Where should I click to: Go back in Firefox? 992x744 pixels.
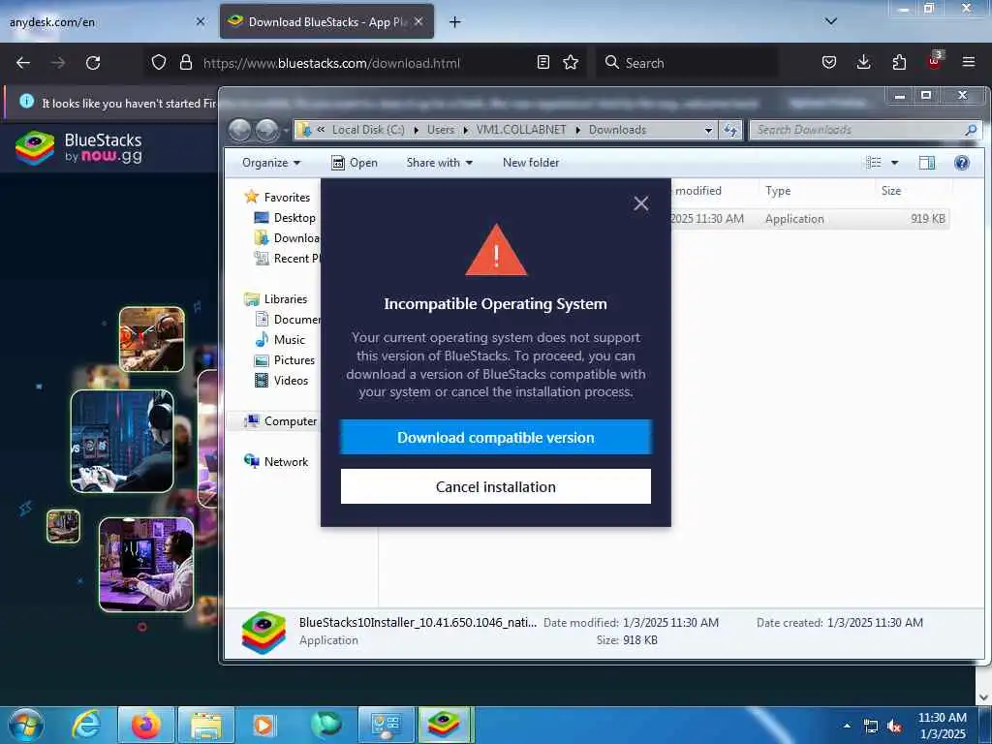point(23,63)
